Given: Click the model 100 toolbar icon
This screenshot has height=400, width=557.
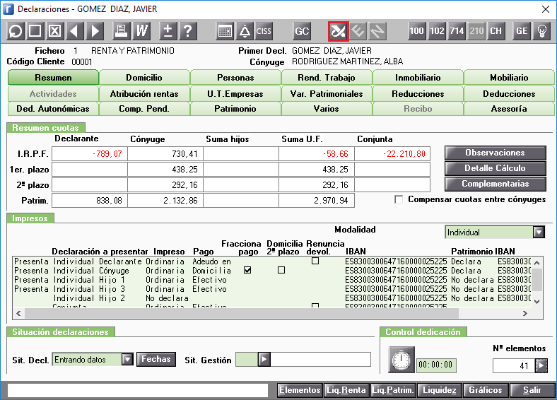Looking at the screenshot, I should (x=416, y=31).
